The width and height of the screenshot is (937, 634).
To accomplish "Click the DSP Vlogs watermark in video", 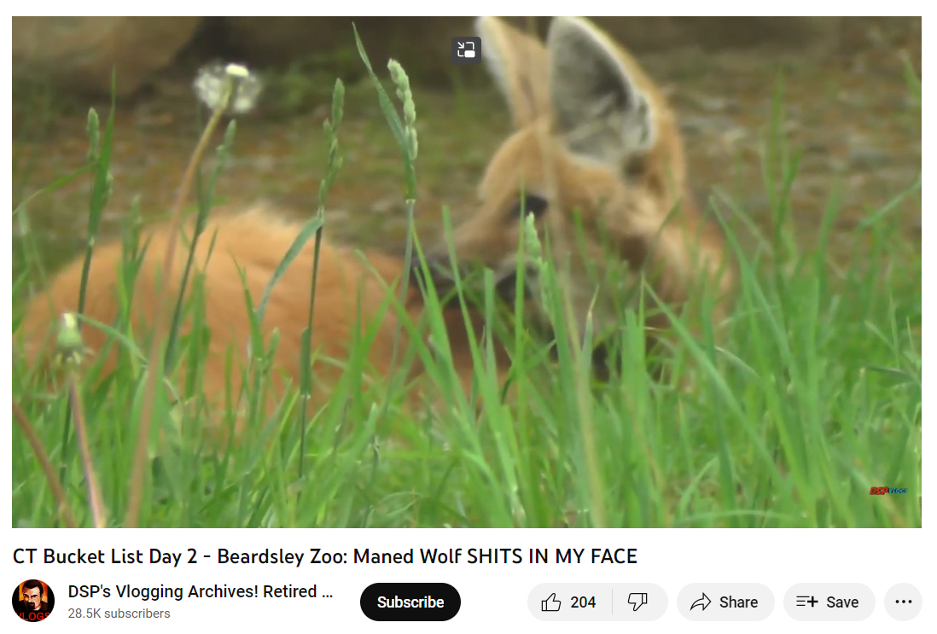I will click(x=888, y=491).
